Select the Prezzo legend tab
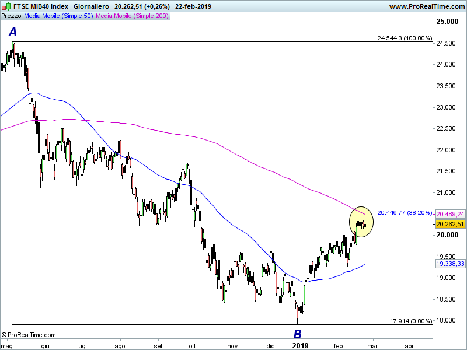The height and width of the screenshot is (350, 467). pos(11,16)
